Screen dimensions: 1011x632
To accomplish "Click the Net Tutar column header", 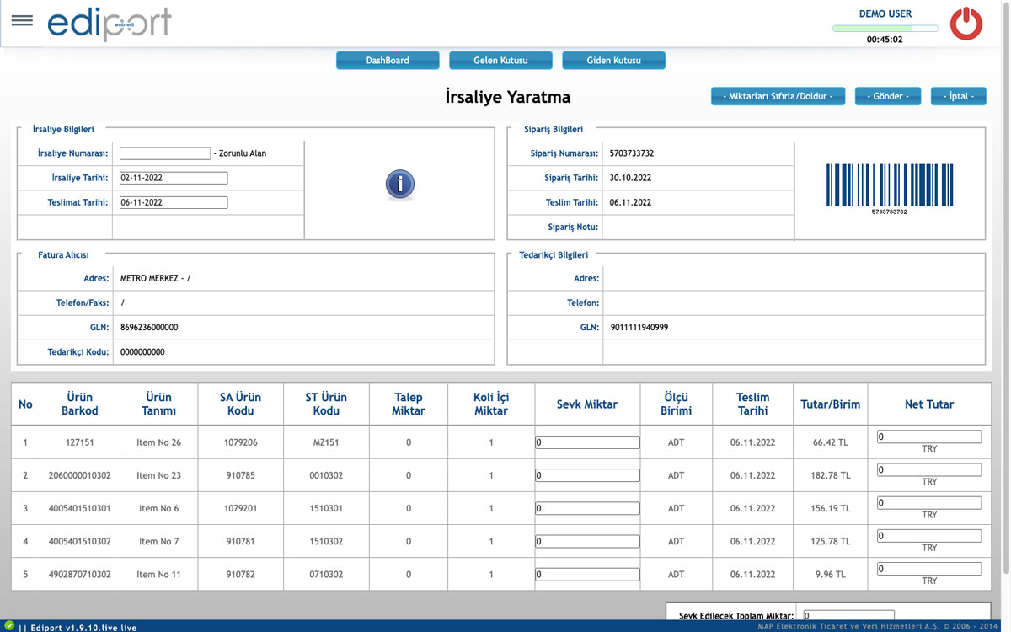I will [929, 404].
